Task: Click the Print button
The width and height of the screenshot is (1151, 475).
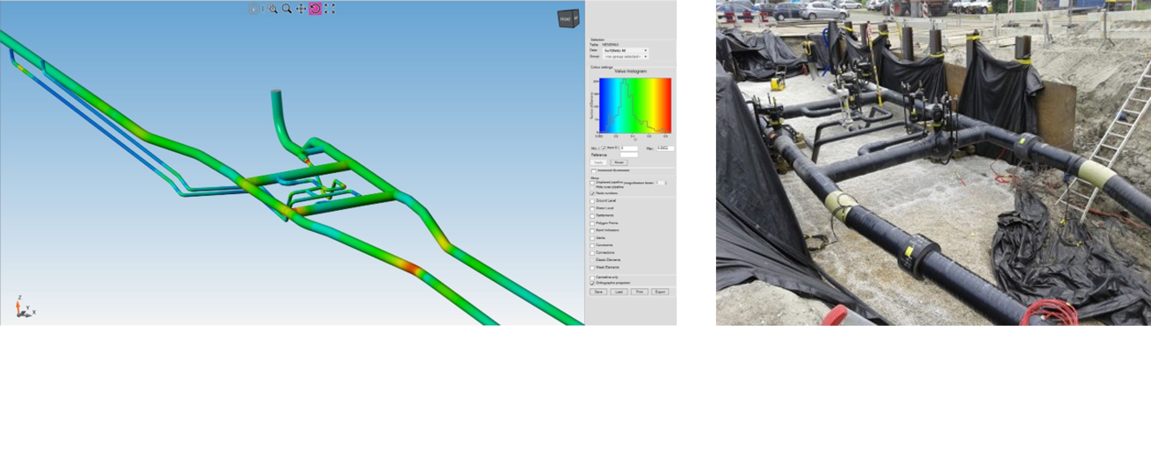Action: coord(639,292)
